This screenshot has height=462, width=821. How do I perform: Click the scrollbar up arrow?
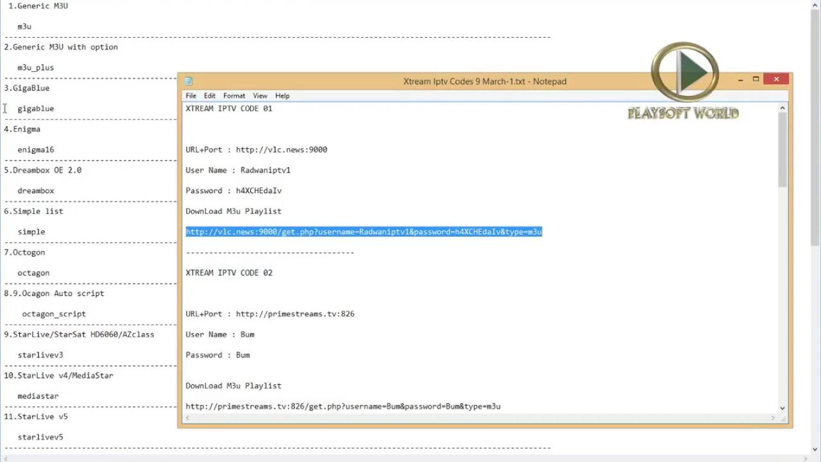[782, 107]
